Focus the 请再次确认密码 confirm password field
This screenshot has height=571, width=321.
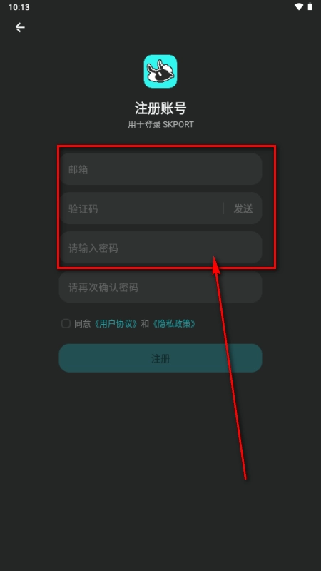coord(160,287)
